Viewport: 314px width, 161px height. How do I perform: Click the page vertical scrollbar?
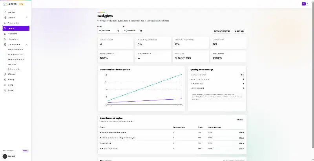pyautogui.click(x=313, y=76)
